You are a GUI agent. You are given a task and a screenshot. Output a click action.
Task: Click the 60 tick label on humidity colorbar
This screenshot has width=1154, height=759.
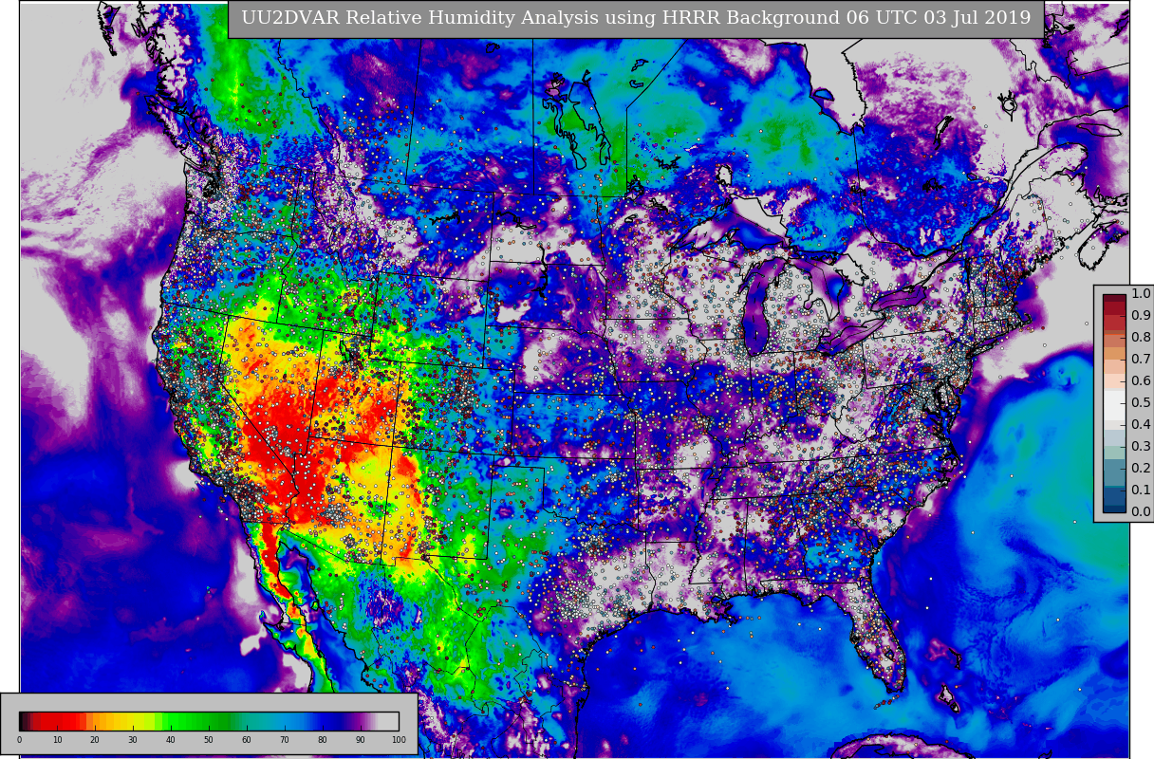pyautogui.click(x=247, y=740)
